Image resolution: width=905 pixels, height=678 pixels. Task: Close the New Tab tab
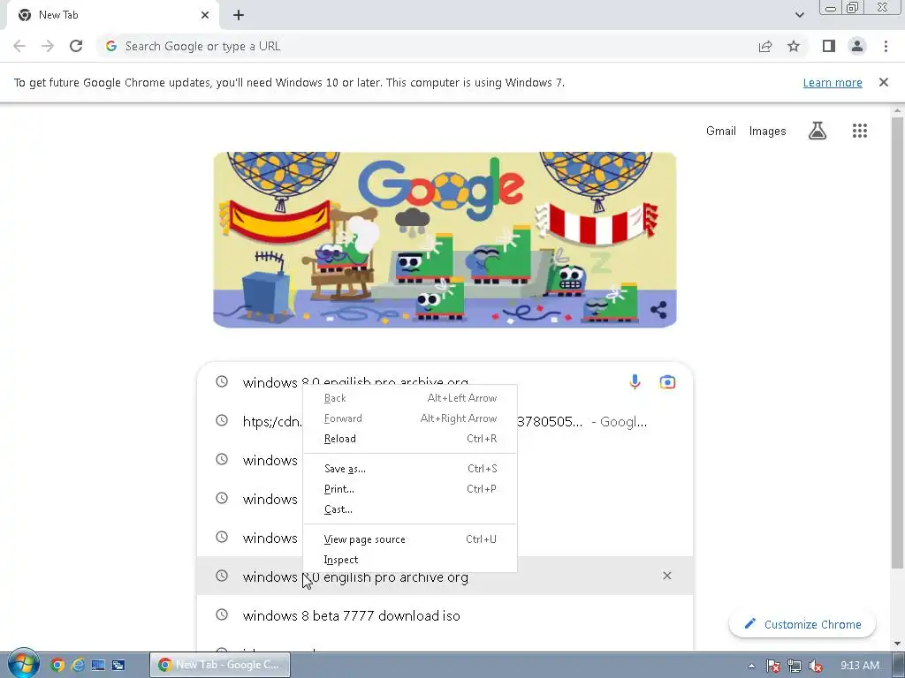pyautogui.click(x=205, y=15)
